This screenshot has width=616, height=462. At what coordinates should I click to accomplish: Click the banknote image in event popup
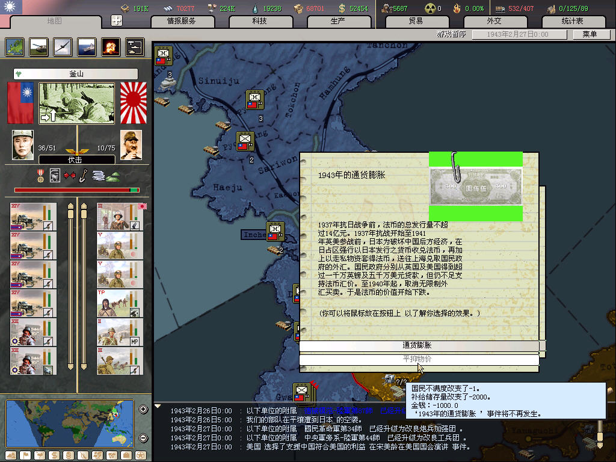click(x=476, y=187)
